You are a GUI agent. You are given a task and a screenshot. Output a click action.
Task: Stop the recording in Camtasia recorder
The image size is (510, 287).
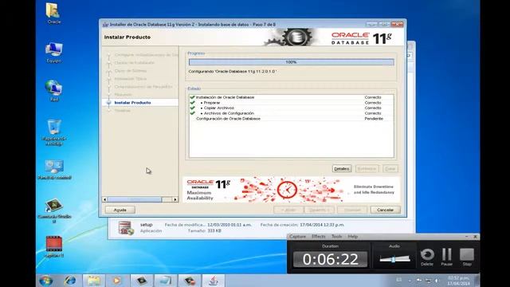[x=467, y=257]
